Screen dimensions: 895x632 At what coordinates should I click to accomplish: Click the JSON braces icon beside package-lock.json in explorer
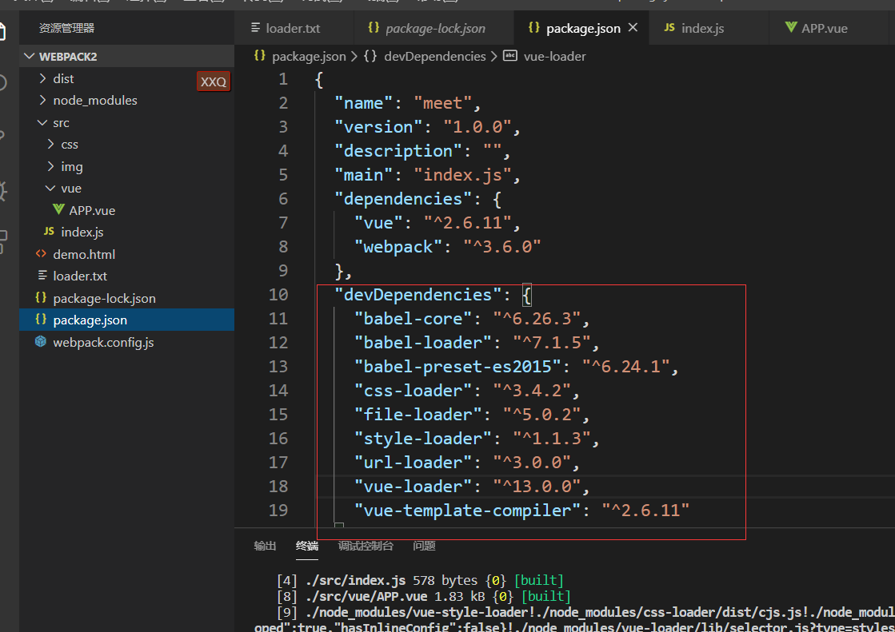41,298
